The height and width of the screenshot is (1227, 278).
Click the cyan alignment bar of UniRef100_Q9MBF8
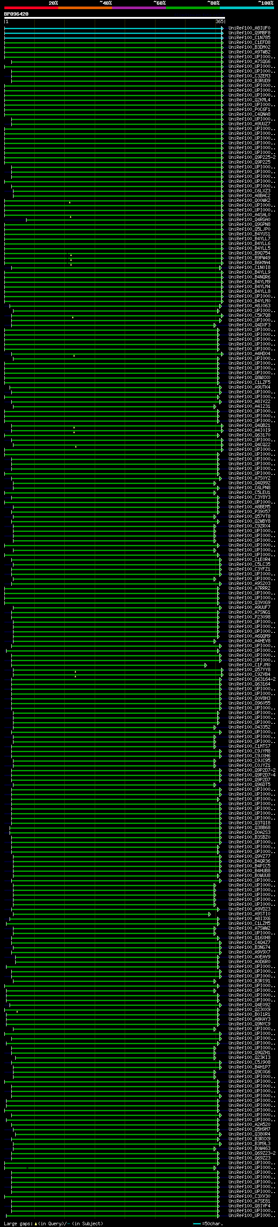pyautogui.click(x=113, y=33)
